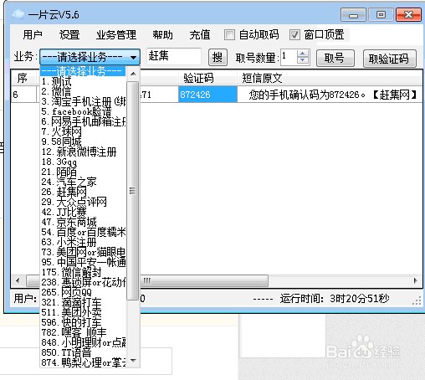Select 63.小米注册 in the list
This screenshot has width=425, height=380.
[x=83, y=242]
